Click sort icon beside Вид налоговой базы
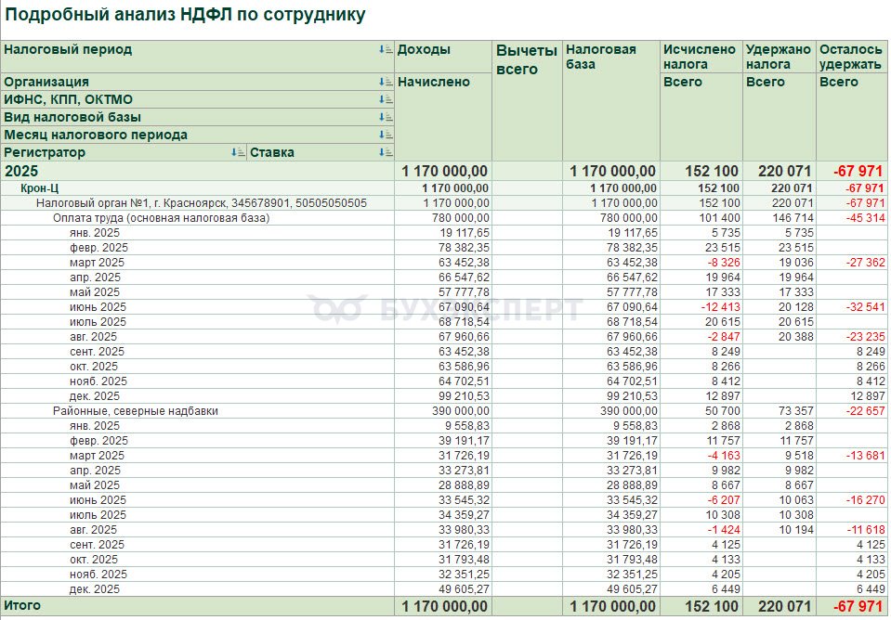Image resolution: width=891 pixels, height=620 pixels. (386, 117)
